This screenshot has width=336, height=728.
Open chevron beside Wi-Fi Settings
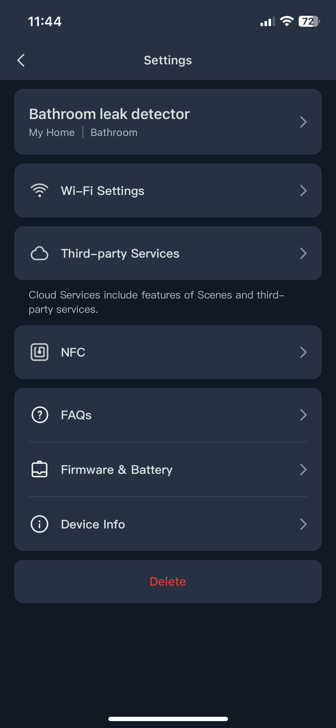pyautogui.click(x=303, y=191)
